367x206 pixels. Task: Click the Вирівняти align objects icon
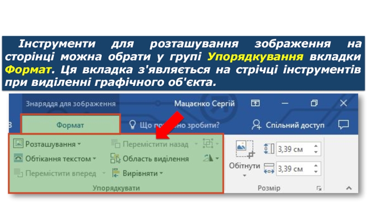116,173
